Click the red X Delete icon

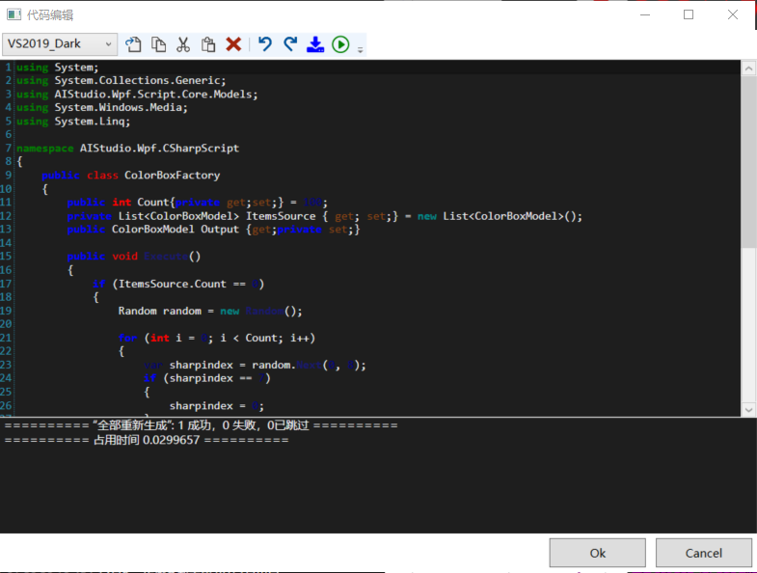click(x=233, y=44)
